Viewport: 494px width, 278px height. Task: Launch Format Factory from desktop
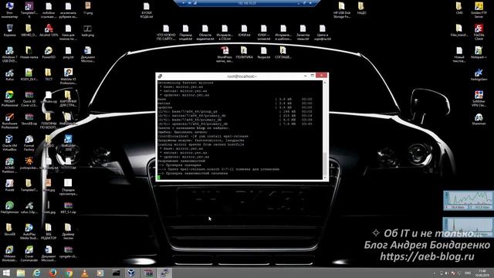point(29,143)
